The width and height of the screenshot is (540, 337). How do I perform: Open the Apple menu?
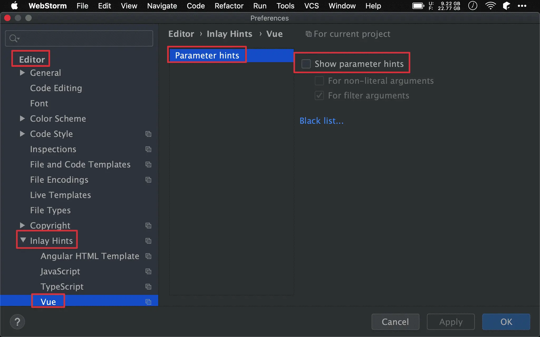(x=15, y=6)
